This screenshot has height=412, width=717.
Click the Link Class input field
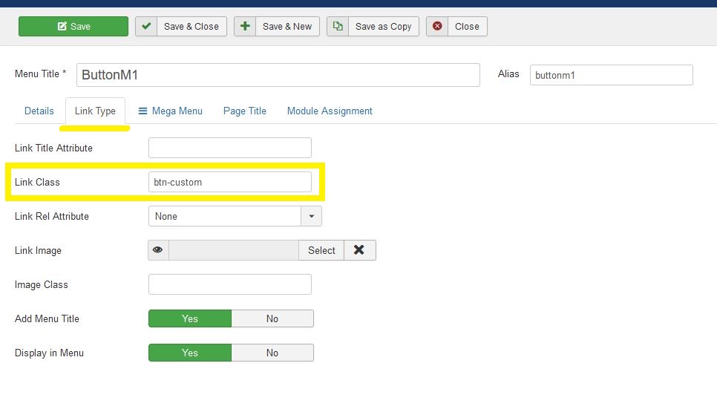230,182
